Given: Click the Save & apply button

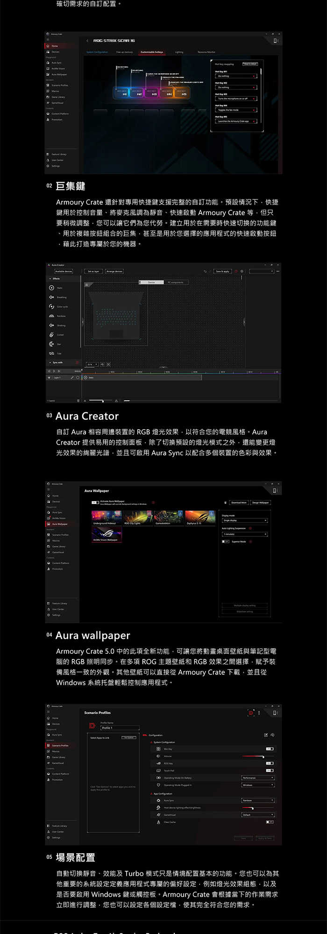Looking at the screenshot, I should (x=222, y=271).
